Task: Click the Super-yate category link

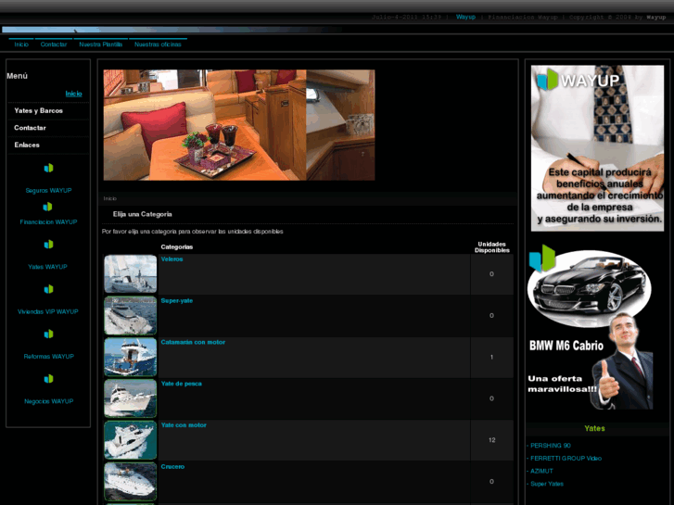Action: point(177,300)
